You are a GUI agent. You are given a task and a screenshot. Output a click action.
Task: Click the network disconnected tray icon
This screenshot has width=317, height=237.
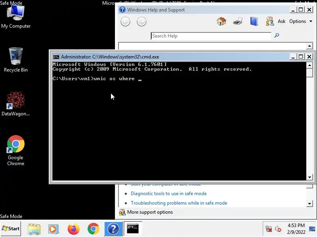tap(269, 229)
